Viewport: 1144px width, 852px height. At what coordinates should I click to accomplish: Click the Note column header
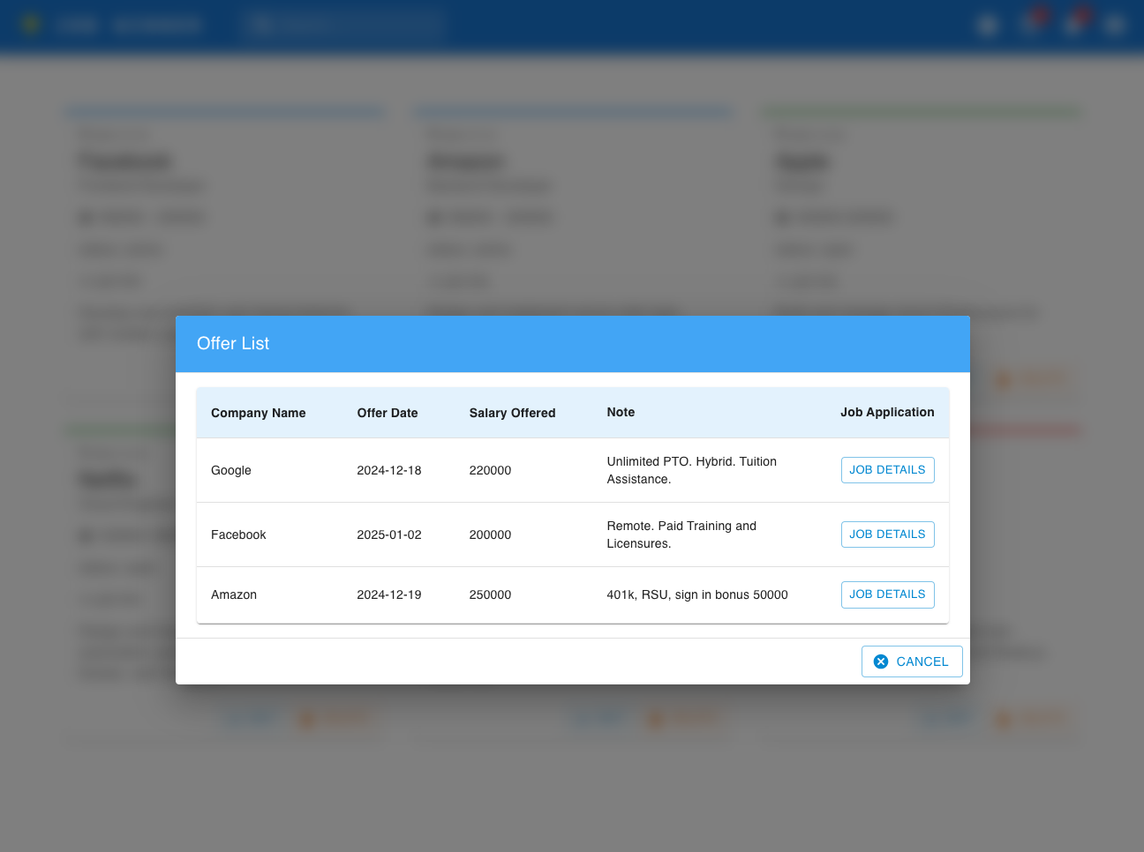point(621,412)
